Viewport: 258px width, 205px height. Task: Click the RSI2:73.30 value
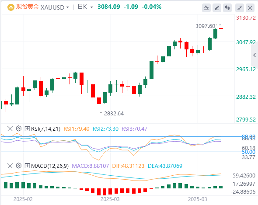[105, 129]
